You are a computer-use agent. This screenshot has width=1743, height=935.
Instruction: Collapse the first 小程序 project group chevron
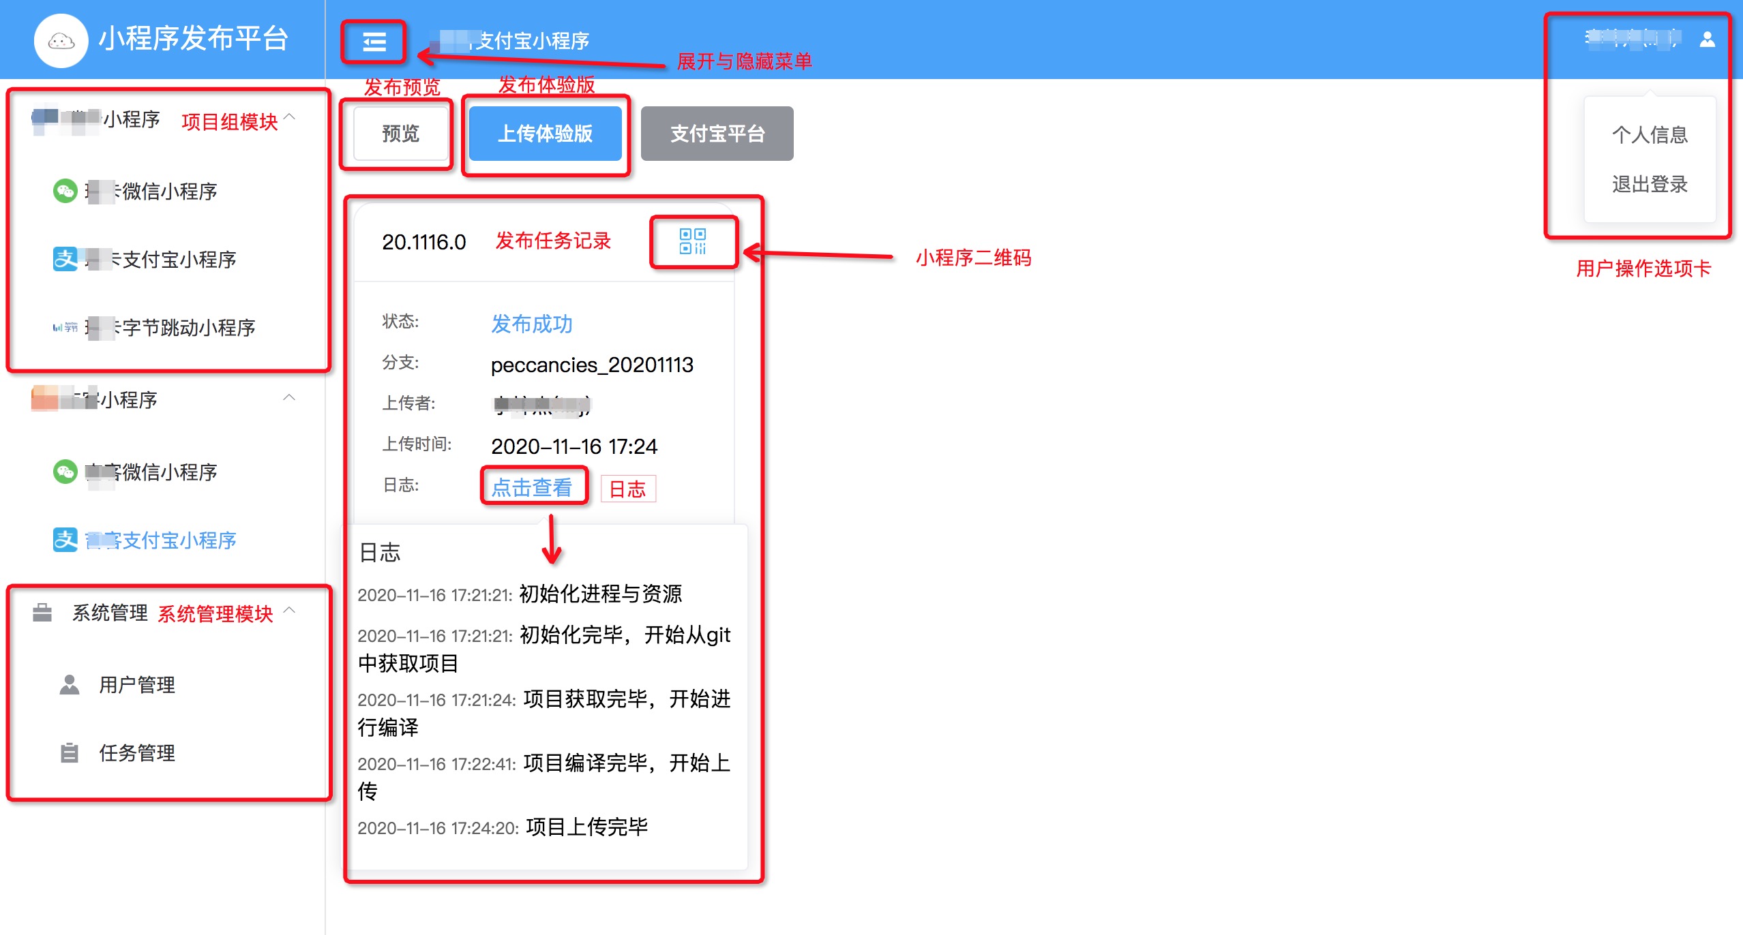(289, 117)
